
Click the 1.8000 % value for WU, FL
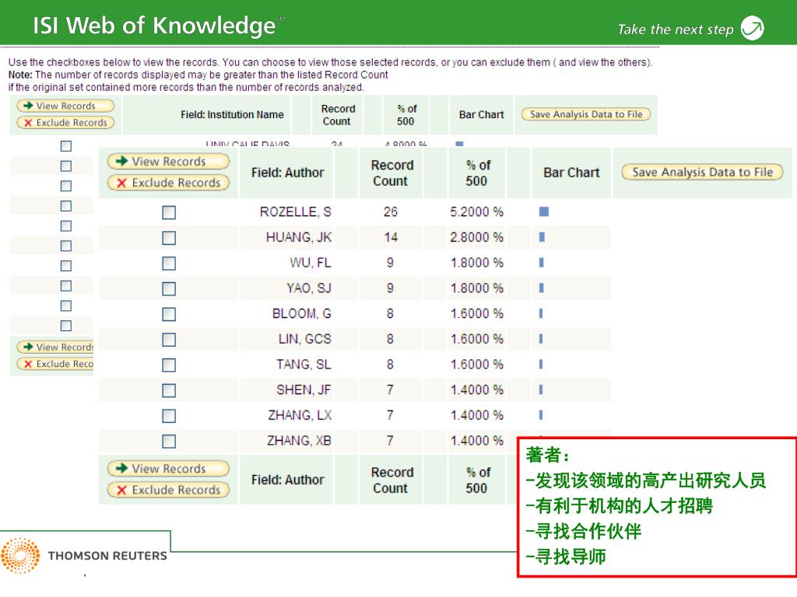tap(476, 263)
